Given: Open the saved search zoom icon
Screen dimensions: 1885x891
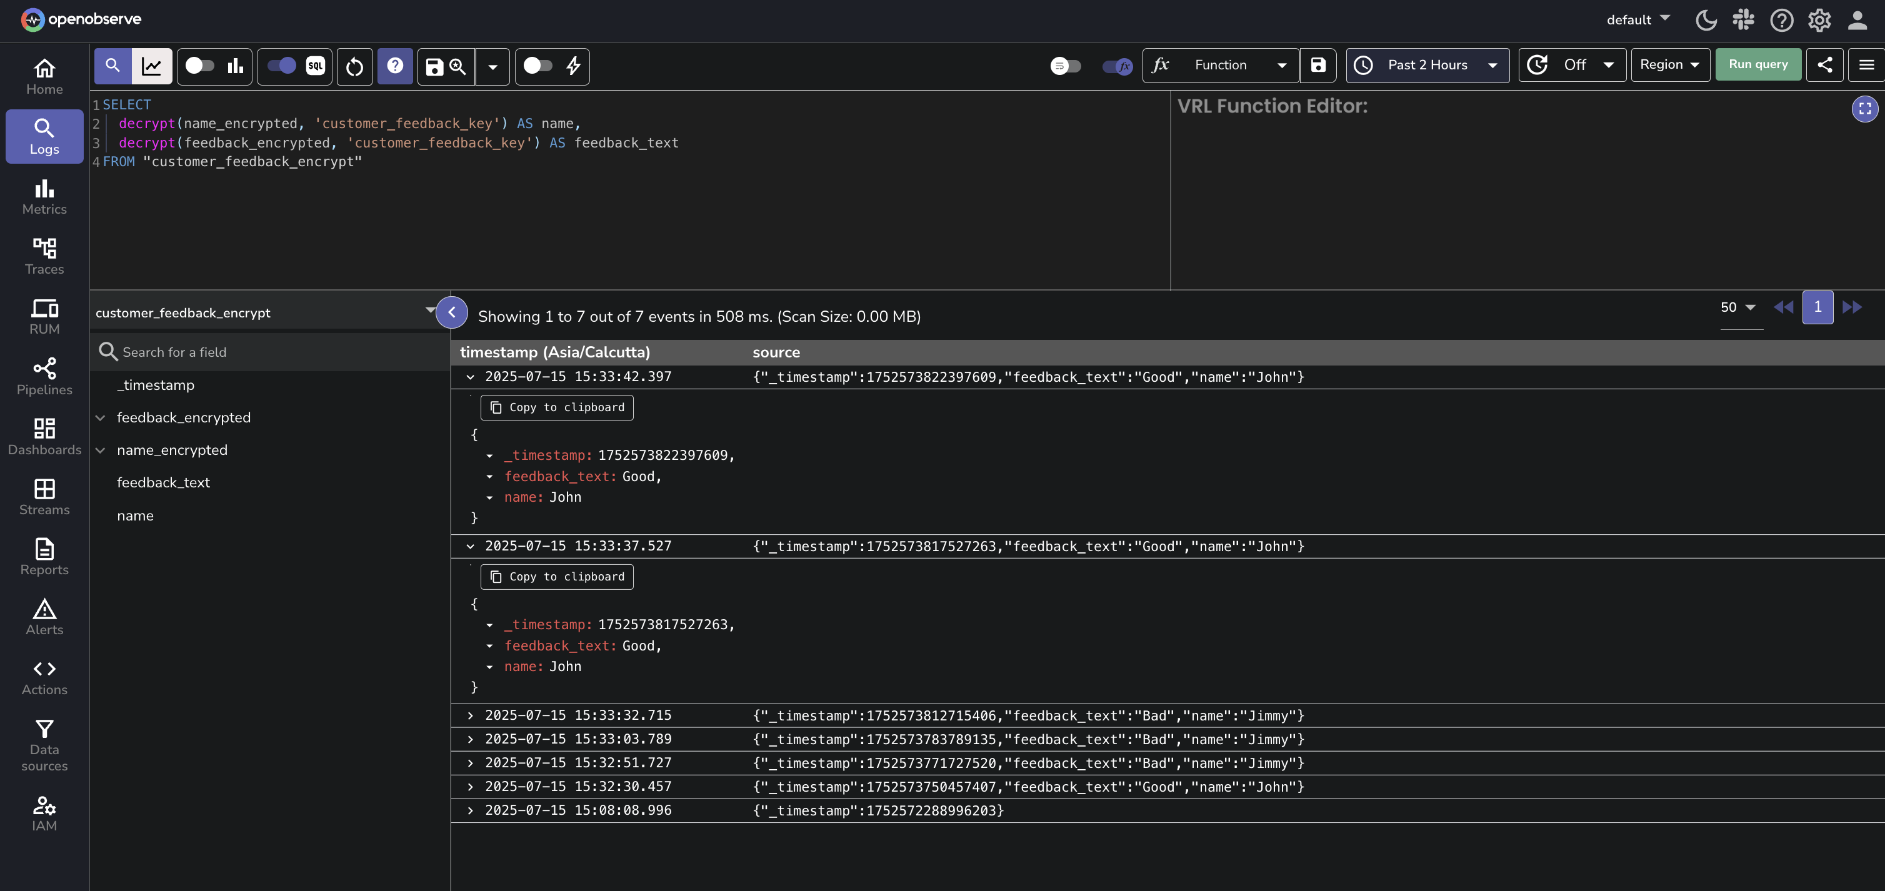Looking at the screenshot, I should point(457,66).
